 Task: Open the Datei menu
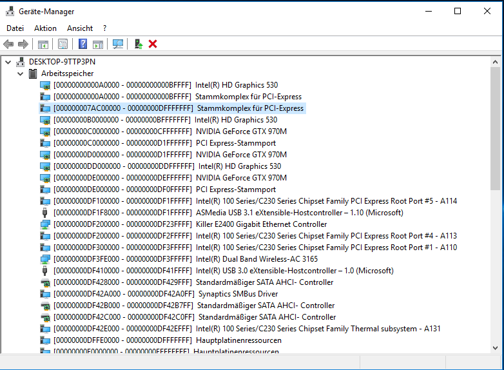pyautogui.click(x=15, y=28)
